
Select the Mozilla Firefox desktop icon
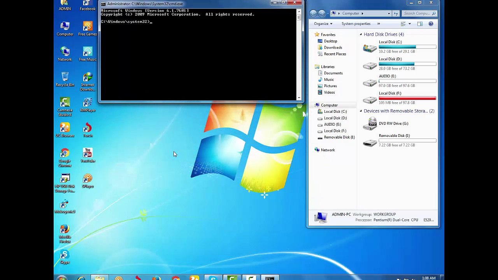coord(65,233)
